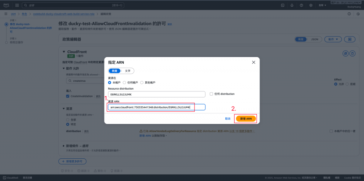Open the settings gear icon
The image size is (364, 181).
coord(311,5)
